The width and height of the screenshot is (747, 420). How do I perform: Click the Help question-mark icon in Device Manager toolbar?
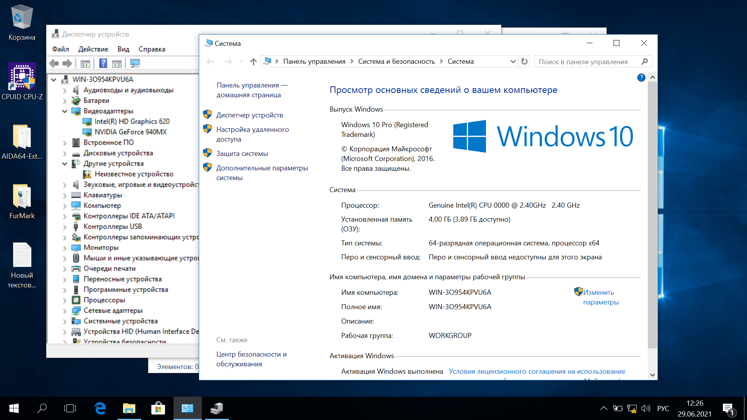103,63
